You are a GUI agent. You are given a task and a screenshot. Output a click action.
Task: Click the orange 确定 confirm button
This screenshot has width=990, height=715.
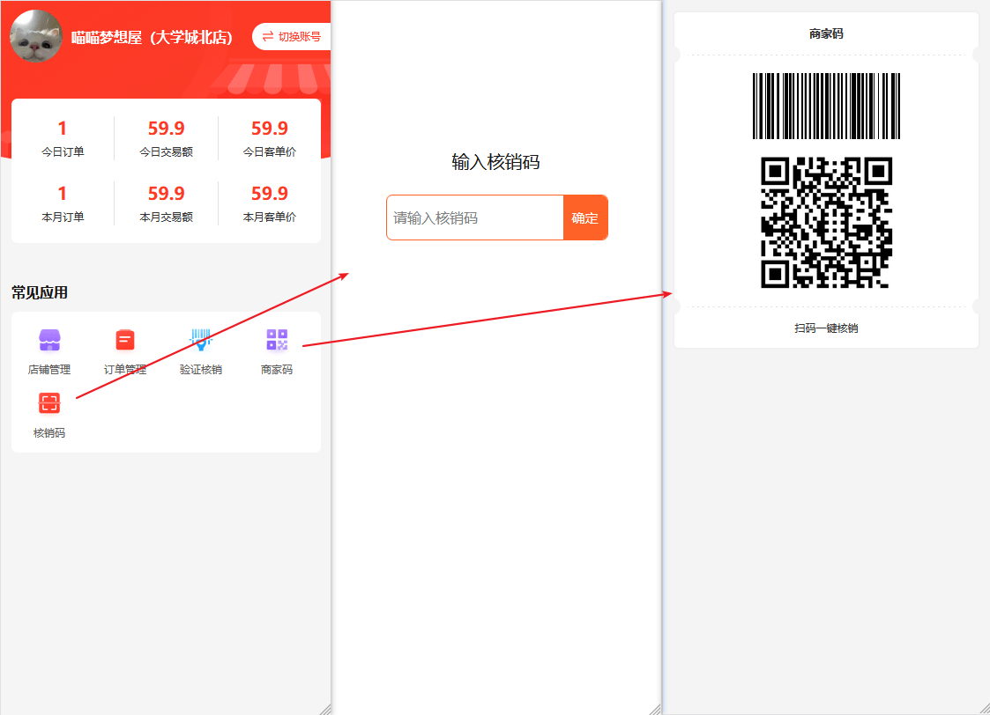585,217
